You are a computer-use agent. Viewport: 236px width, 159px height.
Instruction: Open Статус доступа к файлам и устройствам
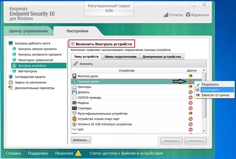click(x=126, y=153)
